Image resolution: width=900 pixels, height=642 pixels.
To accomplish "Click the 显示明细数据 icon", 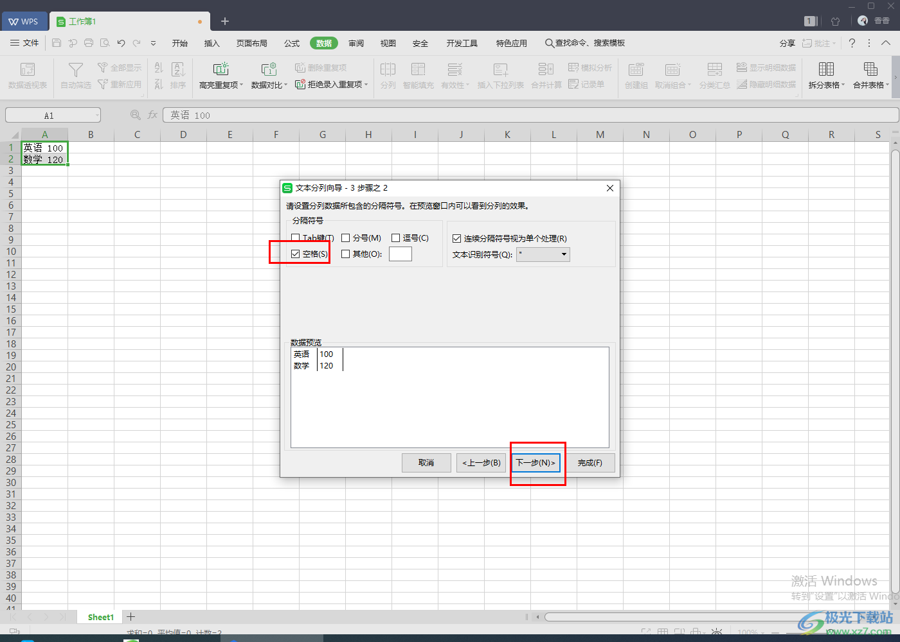I will [742, 67].
